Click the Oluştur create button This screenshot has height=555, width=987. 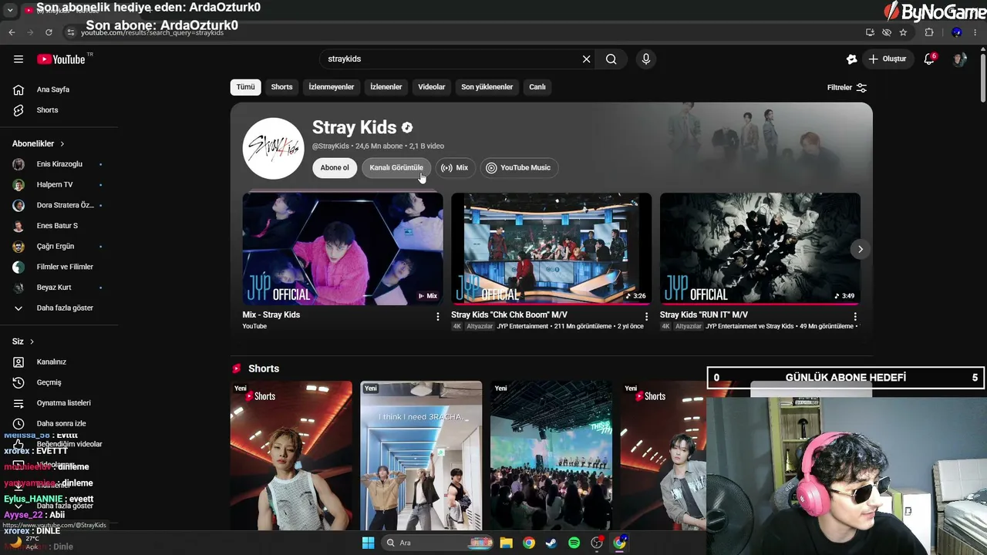coord(886,59)
